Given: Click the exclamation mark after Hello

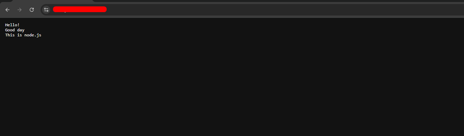Looking at the screenshot, I should click(x=19, y=25).
